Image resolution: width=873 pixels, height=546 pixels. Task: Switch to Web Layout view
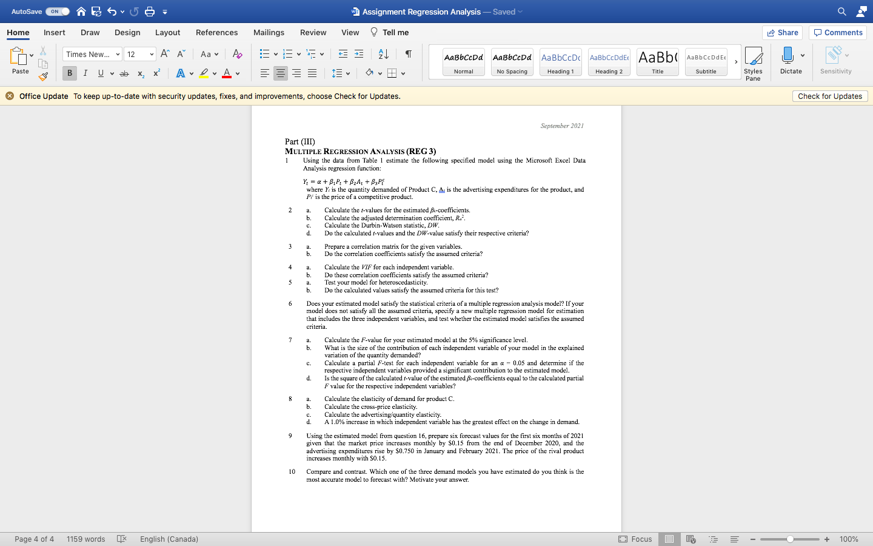point(691,539)
